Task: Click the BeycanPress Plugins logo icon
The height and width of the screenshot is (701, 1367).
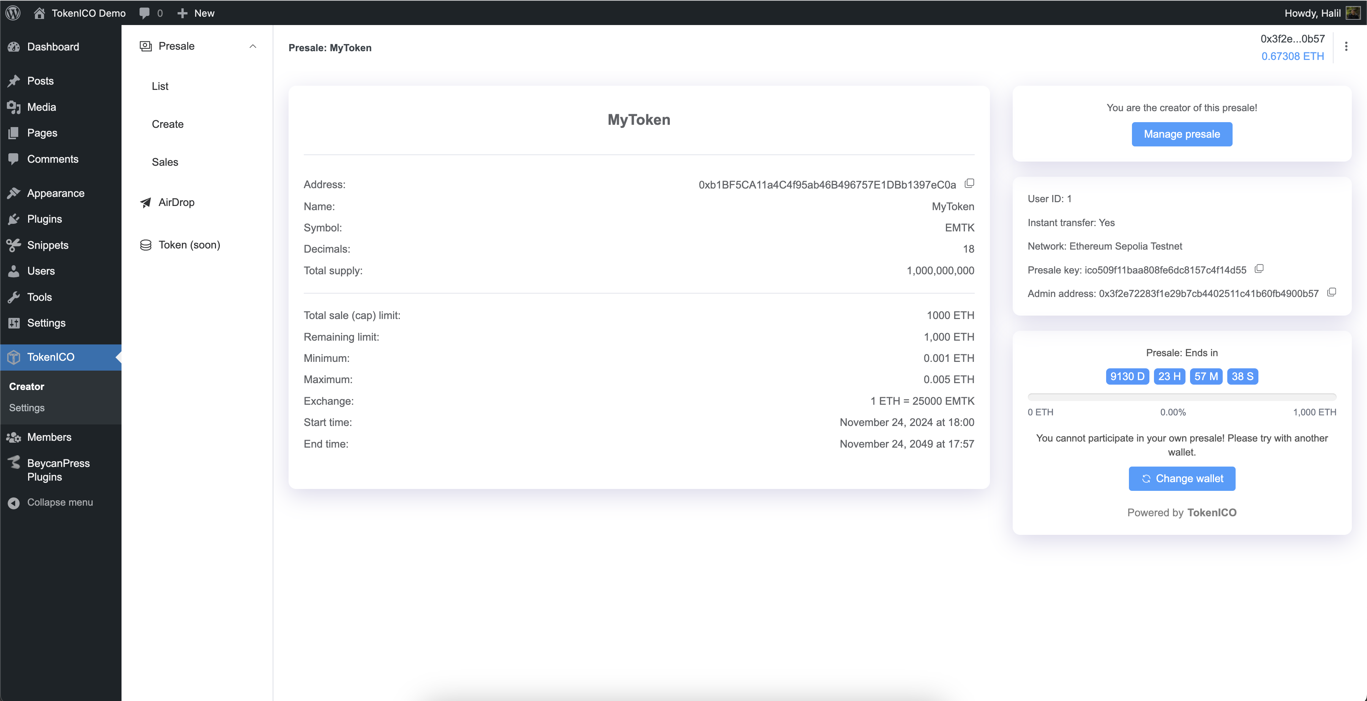Action: pos(14,462)
